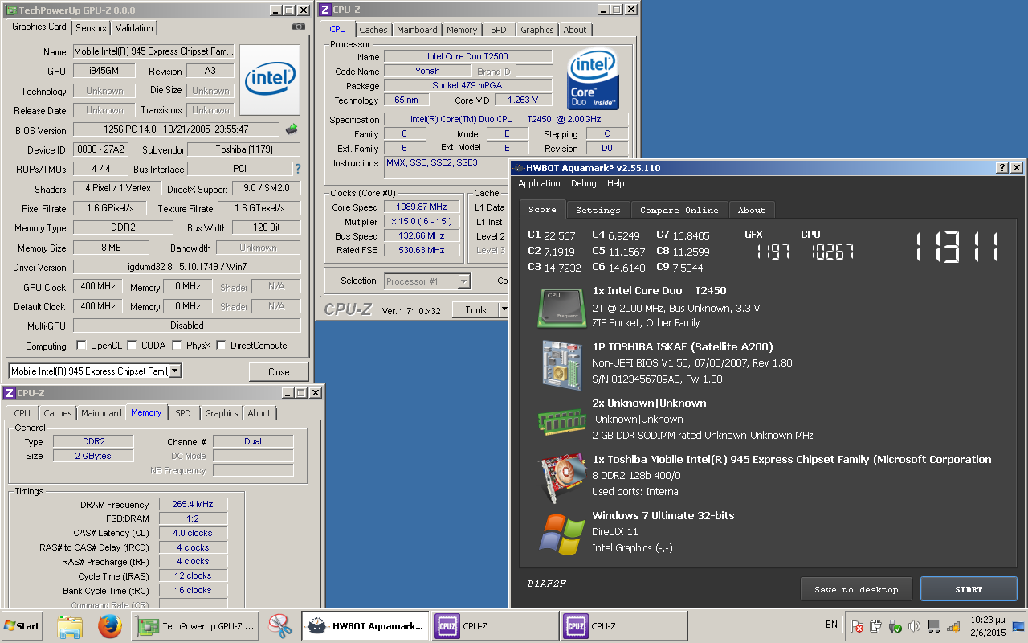
Task: Click the Intel Core Duo inside logo in CPU-Z
Action: click(593, 79)
